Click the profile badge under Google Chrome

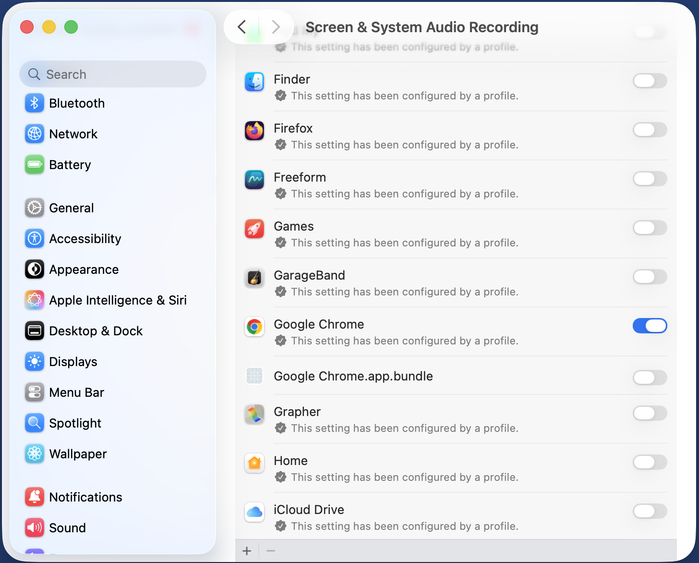tap(281, 341)
